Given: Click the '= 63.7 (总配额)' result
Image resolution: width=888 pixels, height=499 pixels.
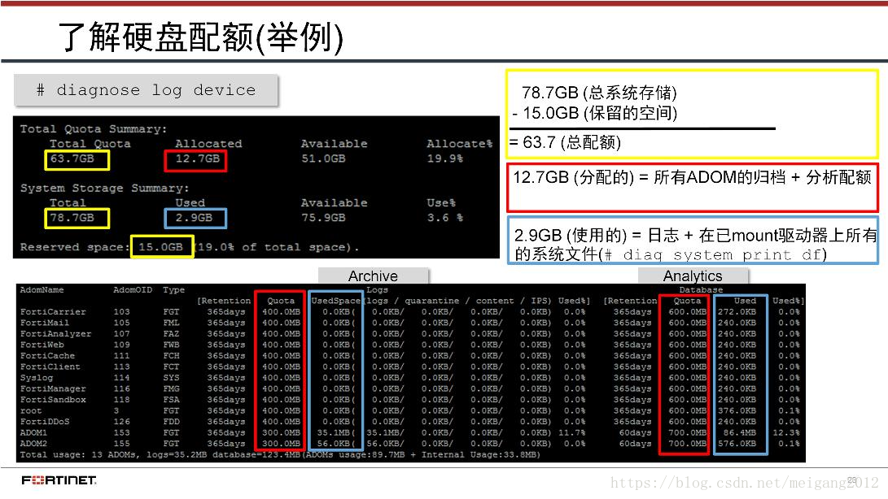Looking at the screenshot, I should coord(565,142).
